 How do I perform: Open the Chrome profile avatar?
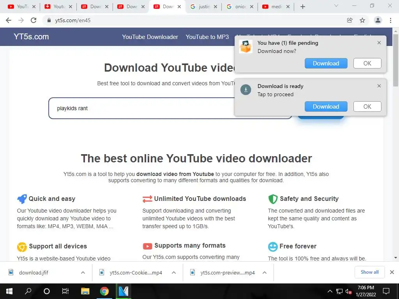pos(378,20)
